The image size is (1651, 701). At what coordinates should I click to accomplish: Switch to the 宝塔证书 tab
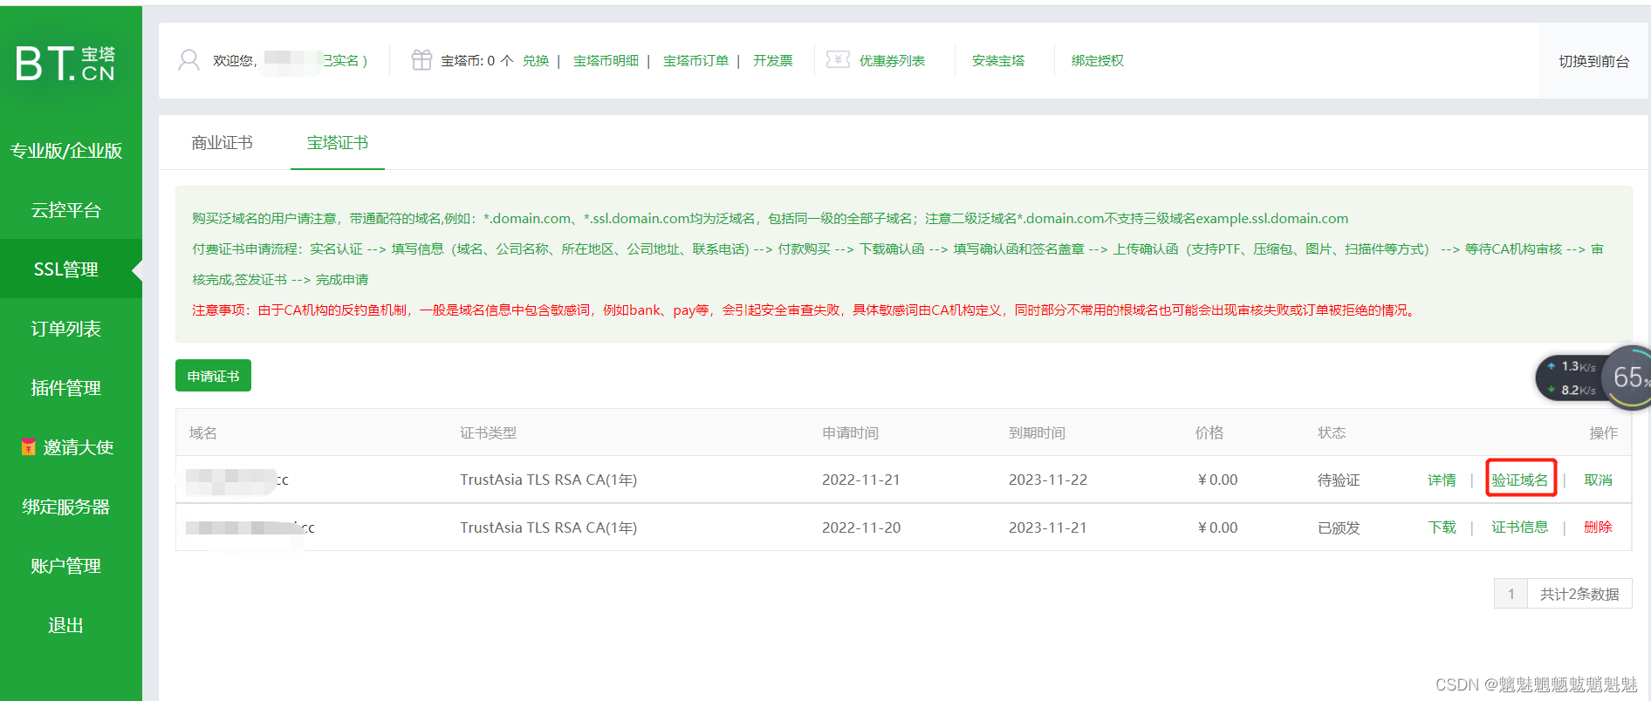[338, 143]
